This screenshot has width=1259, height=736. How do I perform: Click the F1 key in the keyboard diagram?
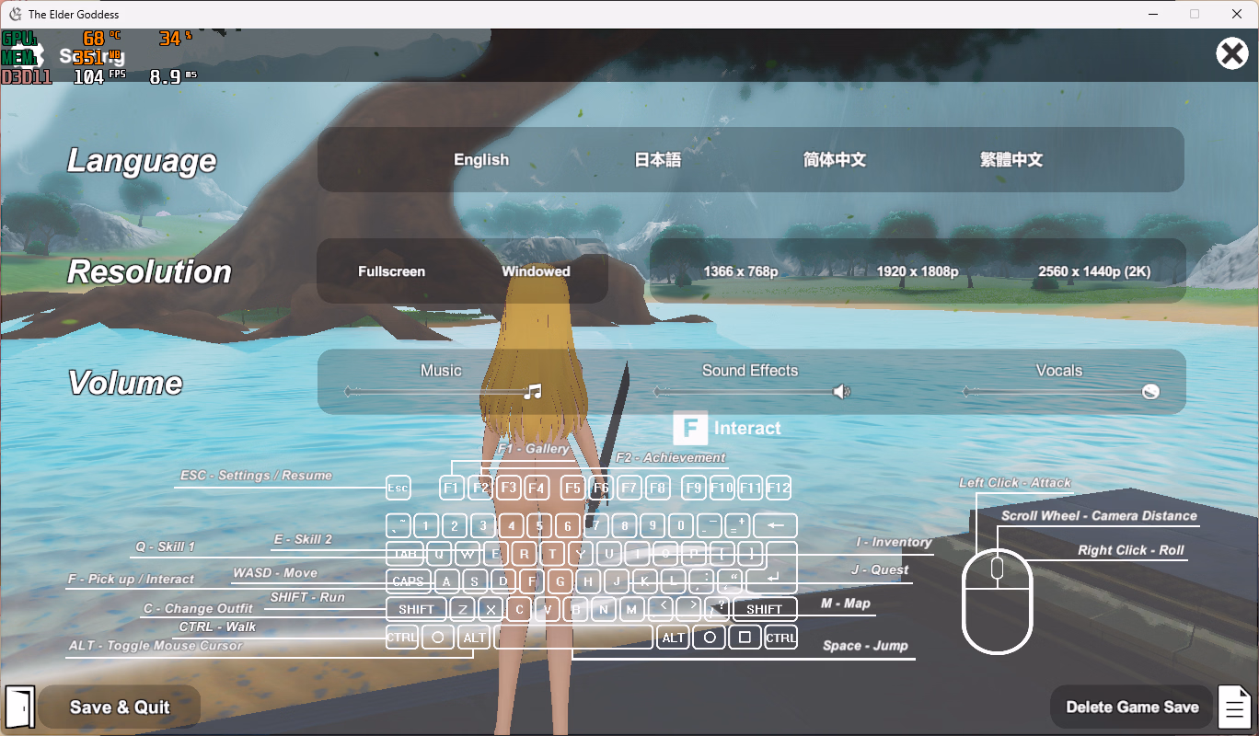tap(451, 488)
